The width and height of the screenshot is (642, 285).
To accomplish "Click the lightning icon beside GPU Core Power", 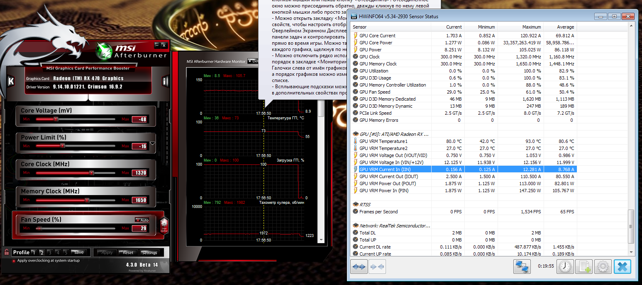I will (355, 43).
